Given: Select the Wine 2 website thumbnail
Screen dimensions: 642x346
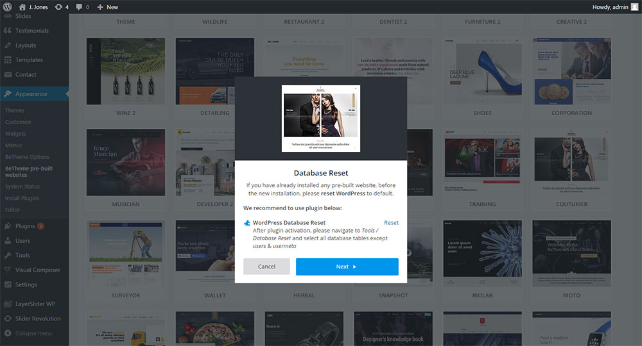Looking at the screenshot, I should [125, 71].
